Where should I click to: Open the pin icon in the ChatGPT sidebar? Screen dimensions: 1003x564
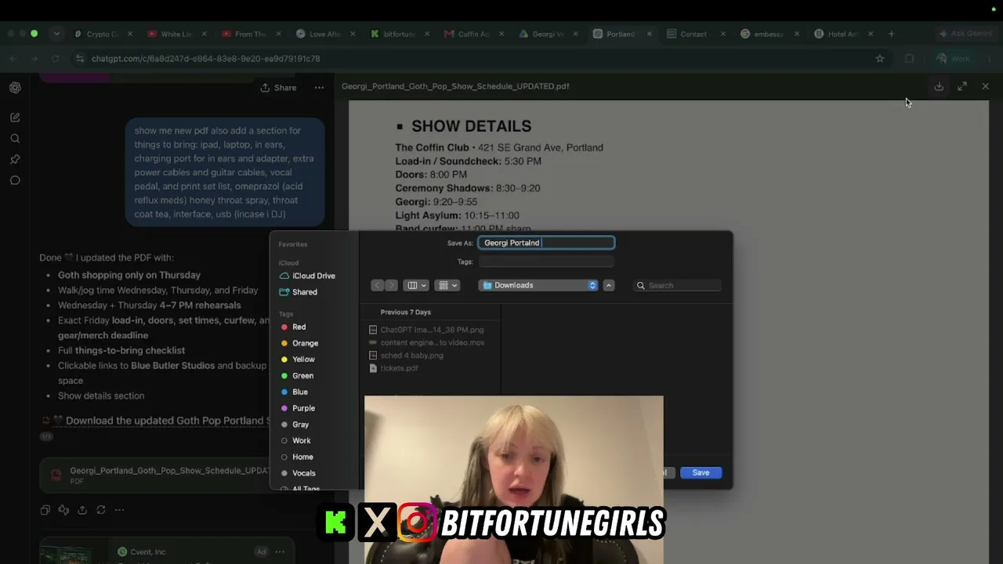click(x=15, y=160)
